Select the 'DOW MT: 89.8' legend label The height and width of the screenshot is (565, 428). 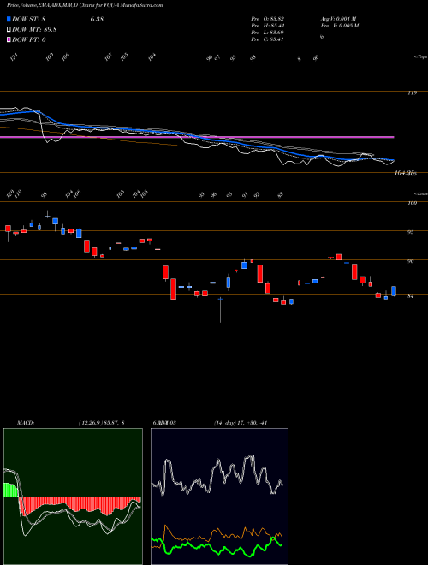point(34,30)
